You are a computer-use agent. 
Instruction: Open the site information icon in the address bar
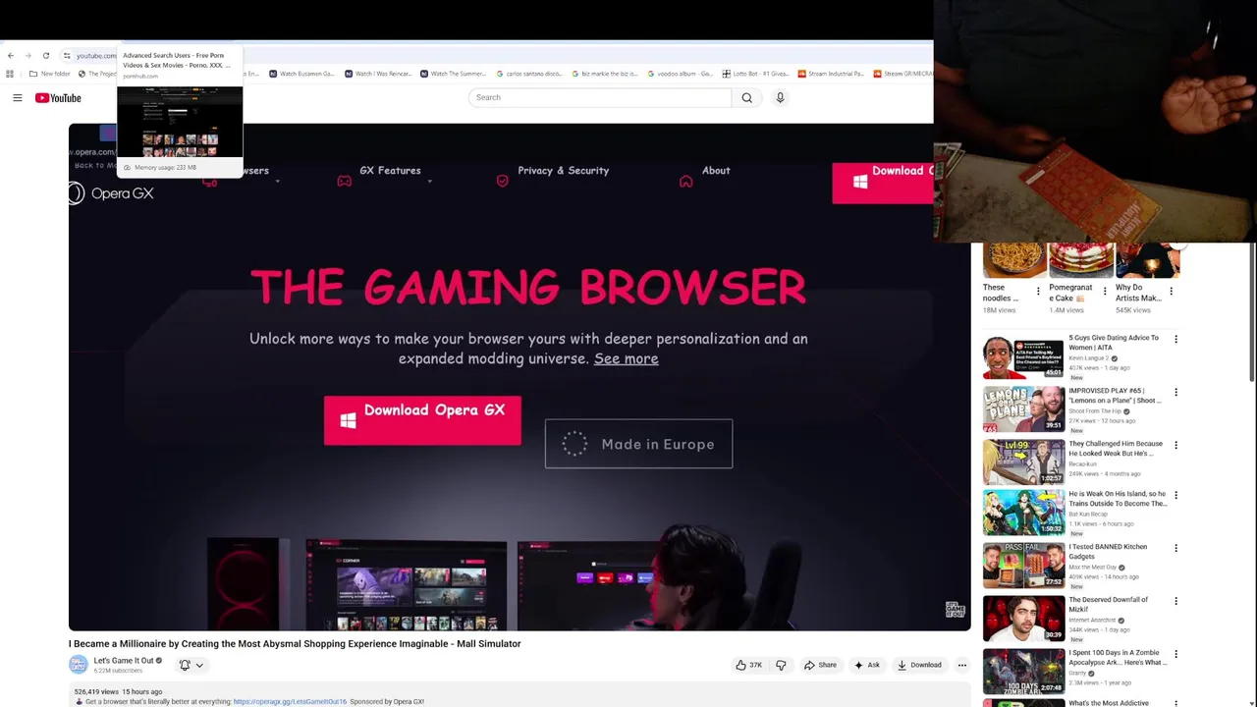[x=67, y=55]
